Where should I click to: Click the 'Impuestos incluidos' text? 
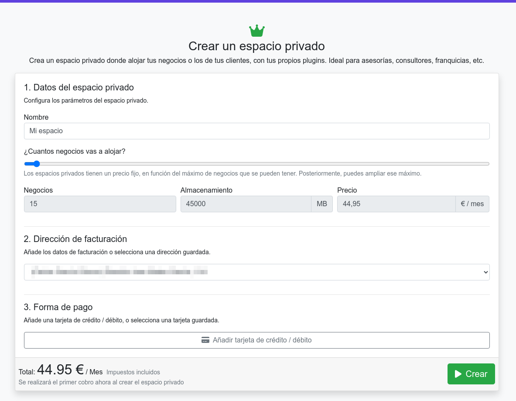coord(133,372)
